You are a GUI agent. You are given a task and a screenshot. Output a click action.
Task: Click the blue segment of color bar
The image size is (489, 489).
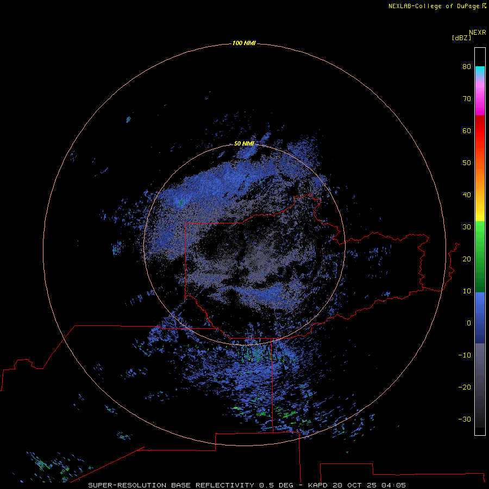tap(480, 317)
